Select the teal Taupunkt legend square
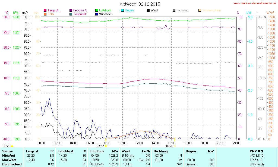The height and width of the screenshot is (167, 278). tap(71, 14)
